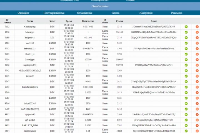
Task: Select login Chamarping in row 9652
Action: tap(30, 27)
